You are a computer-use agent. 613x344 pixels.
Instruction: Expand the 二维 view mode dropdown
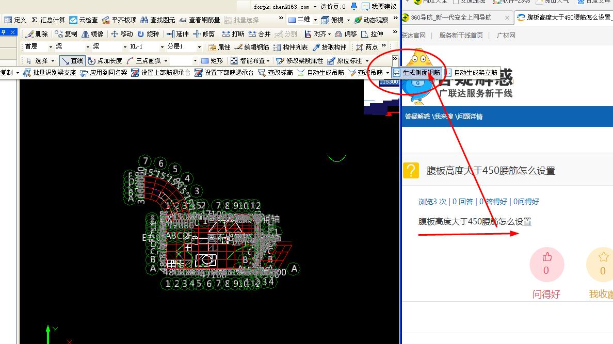click(x=315, y=20)
